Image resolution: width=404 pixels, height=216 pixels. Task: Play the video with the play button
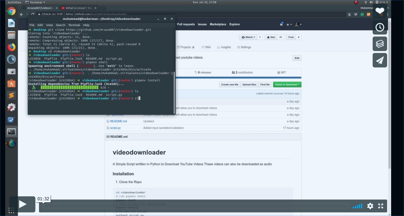(x=23, y=204)
